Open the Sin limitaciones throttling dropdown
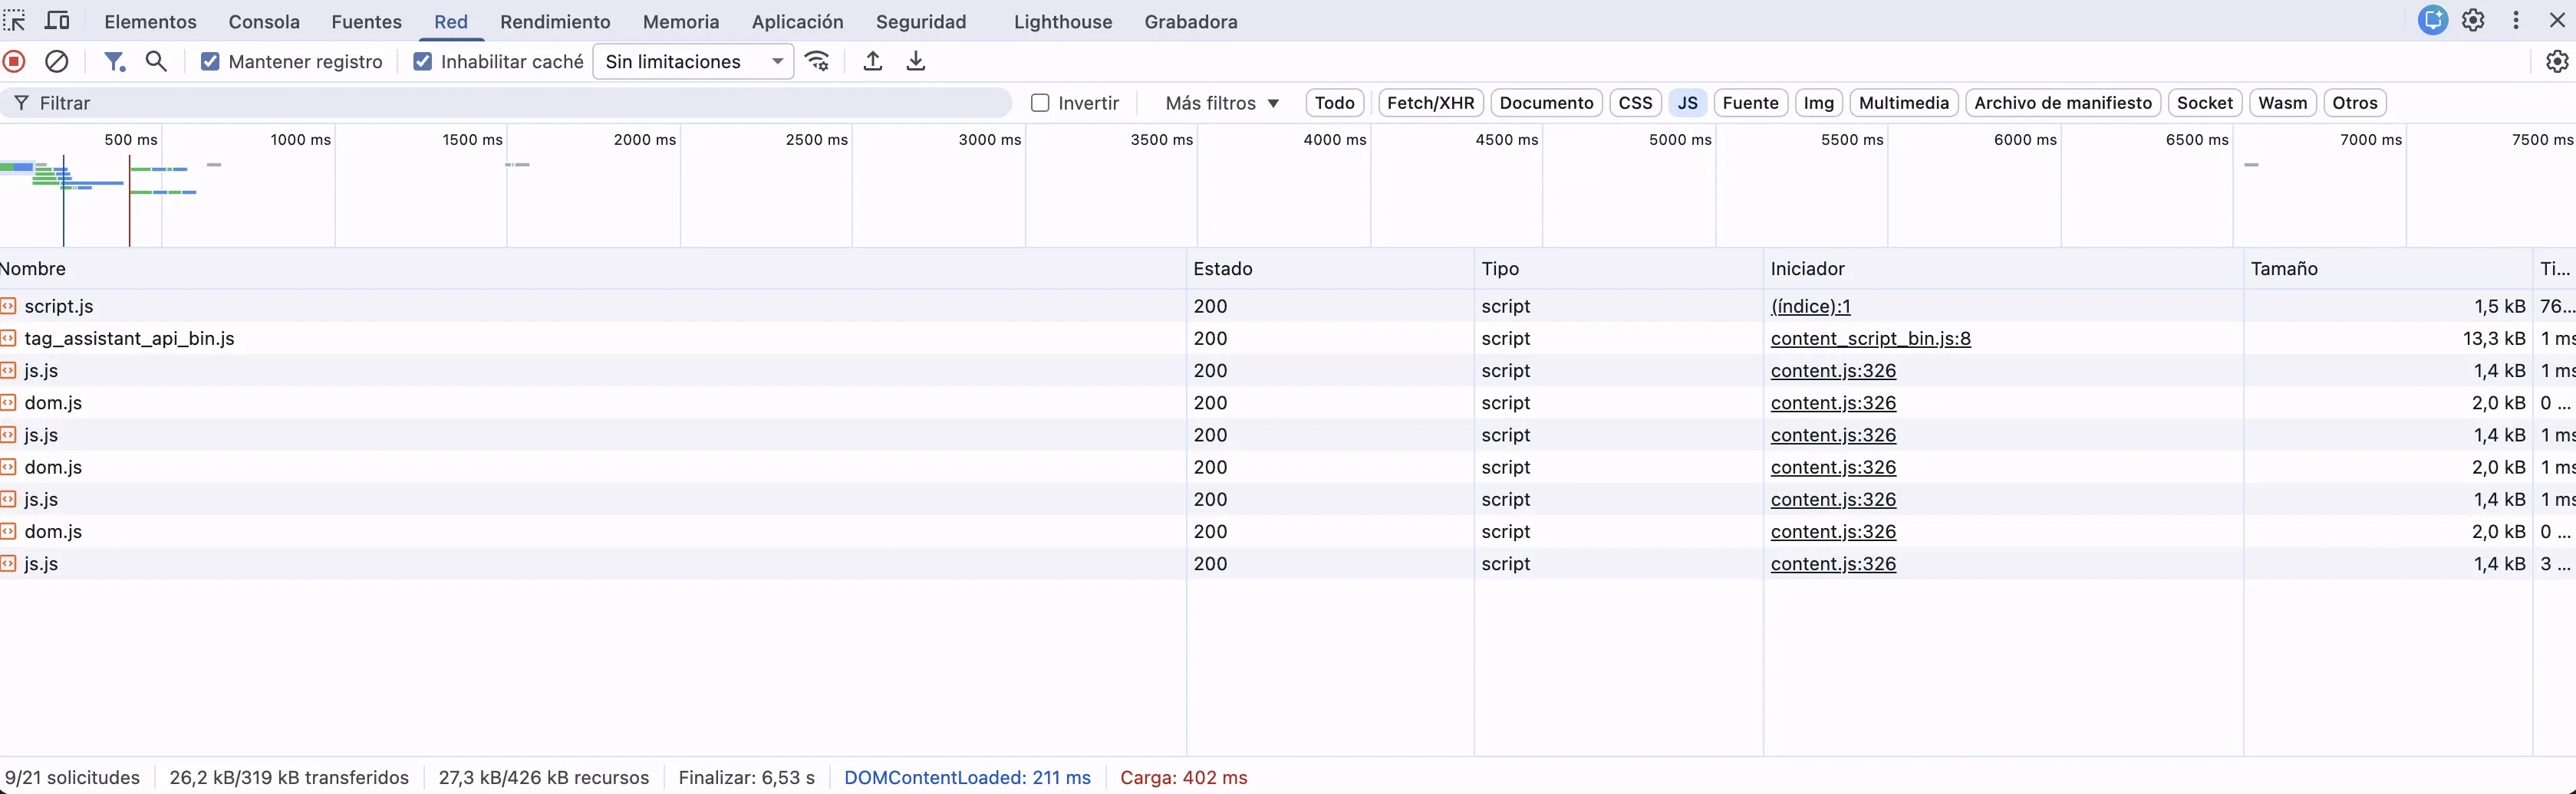 point(693,62)
